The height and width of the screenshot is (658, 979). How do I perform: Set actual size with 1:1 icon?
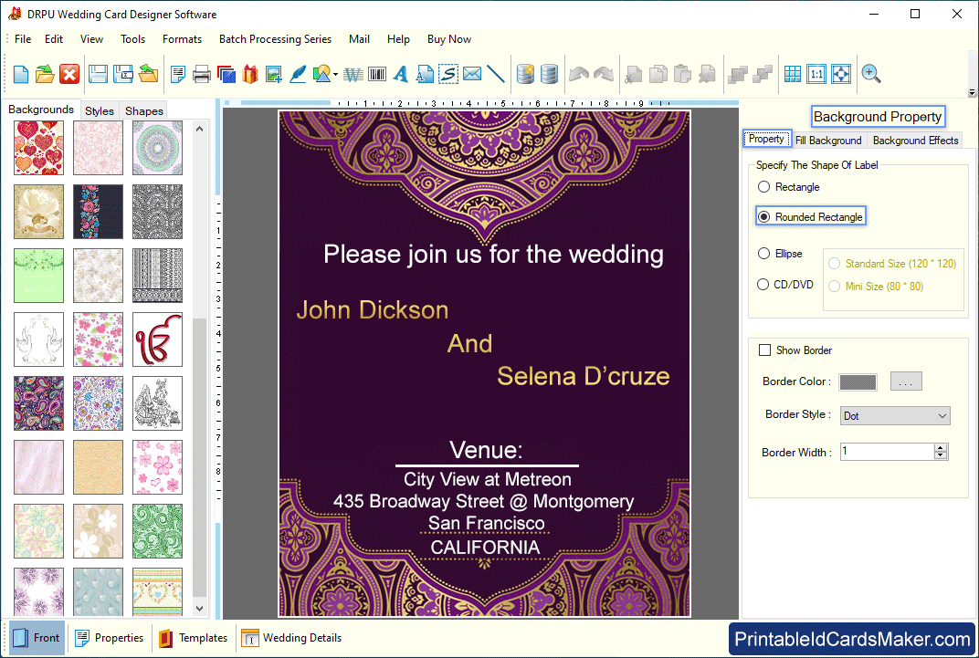click(816, 74)
